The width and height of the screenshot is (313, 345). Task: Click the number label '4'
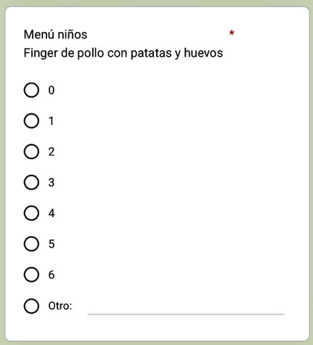(x=52, y=214)
